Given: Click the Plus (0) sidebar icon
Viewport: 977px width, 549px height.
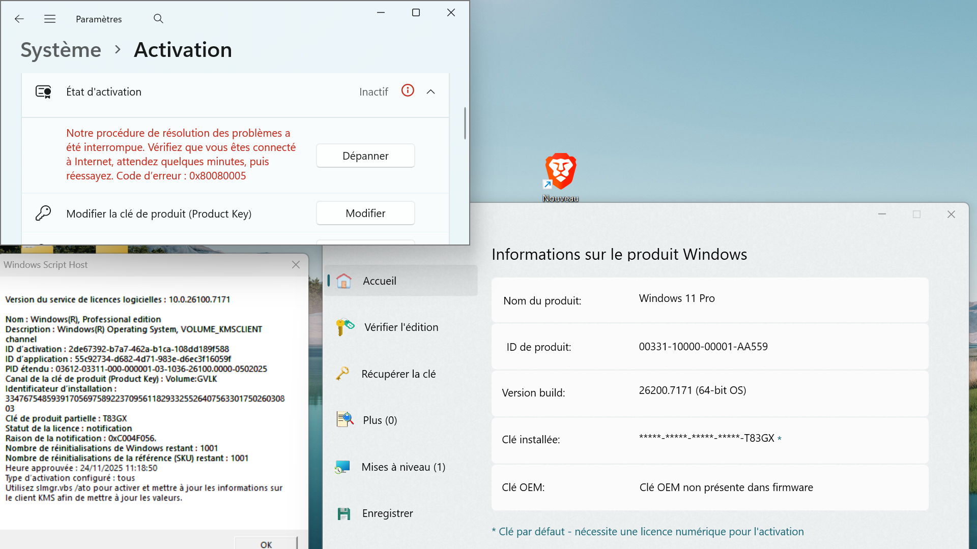Looking at the screenshot, I should click(x=345, y=420).
